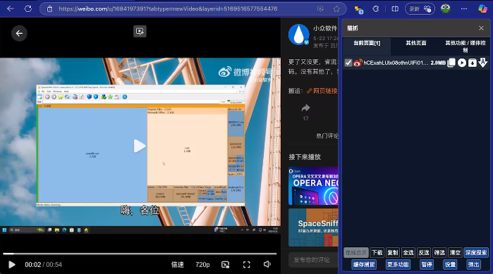
Task: Expand the 更多功能 options
Action: coord(398,265)
